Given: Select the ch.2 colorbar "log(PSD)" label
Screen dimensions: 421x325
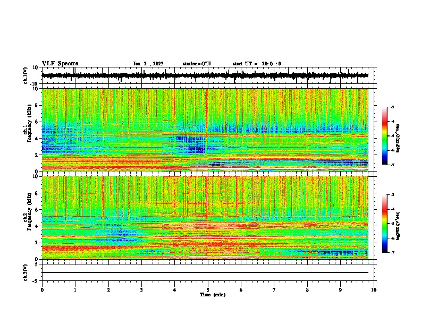Looking at the screenshot, I should coord(398,226).
